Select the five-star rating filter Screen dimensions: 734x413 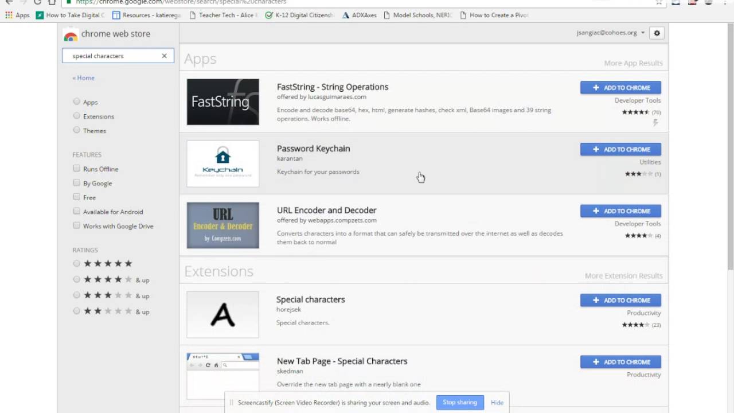(77, 264)
